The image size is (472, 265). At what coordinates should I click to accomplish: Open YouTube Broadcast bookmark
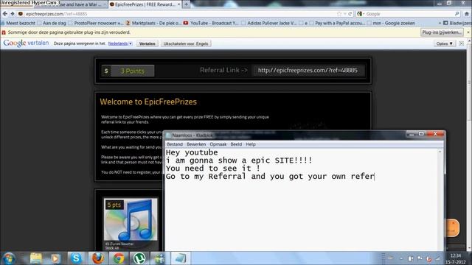point(211,23)
